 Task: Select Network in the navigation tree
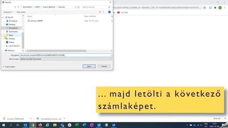(11, 50)
